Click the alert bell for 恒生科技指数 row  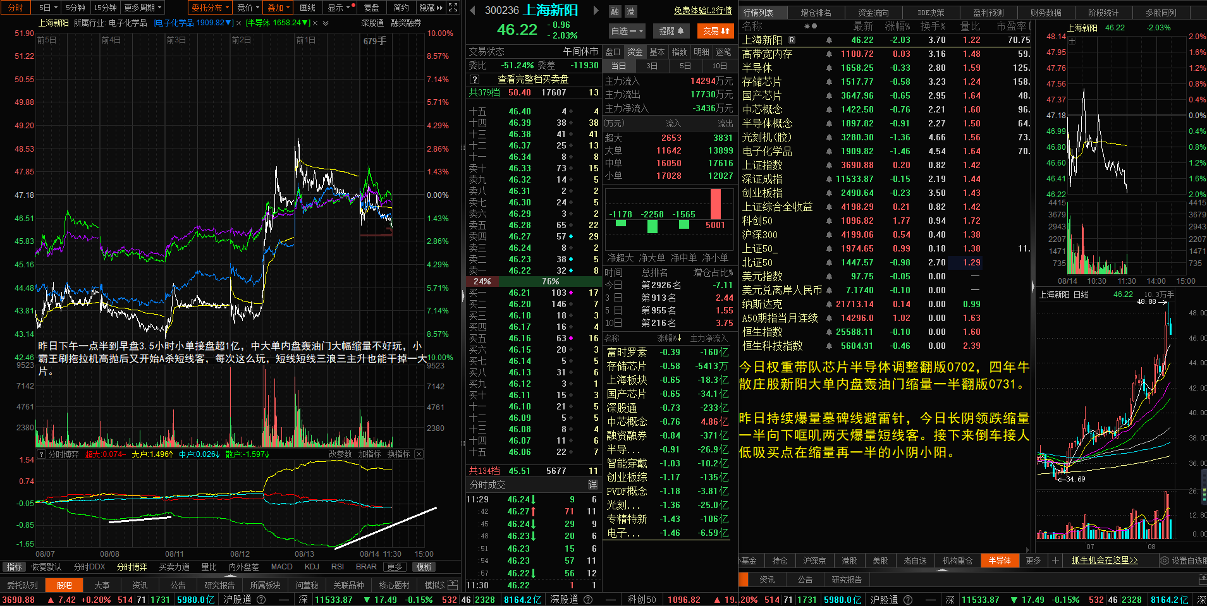(829, 346)
